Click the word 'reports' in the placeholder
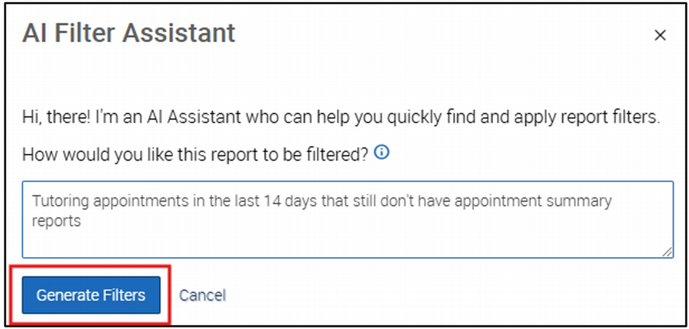This screenshot has width=689, height=329. pyautogui.click(x=57, y=221)
